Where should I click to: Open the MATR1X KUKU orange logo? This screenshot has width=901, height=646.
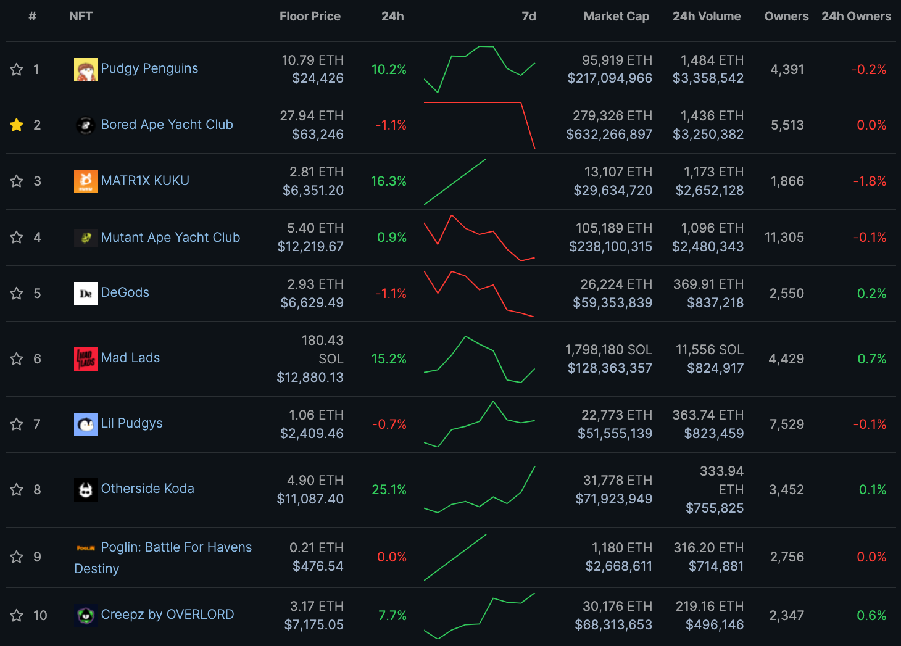click(x=86, y=181)
